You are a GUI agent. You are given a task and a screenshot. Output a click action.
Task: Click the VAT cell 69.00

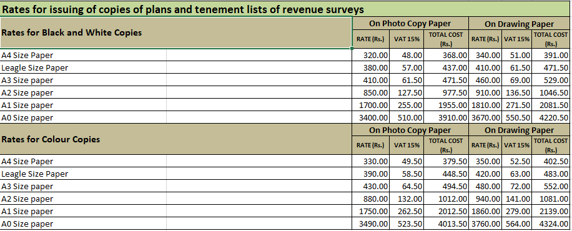point(517,81)
